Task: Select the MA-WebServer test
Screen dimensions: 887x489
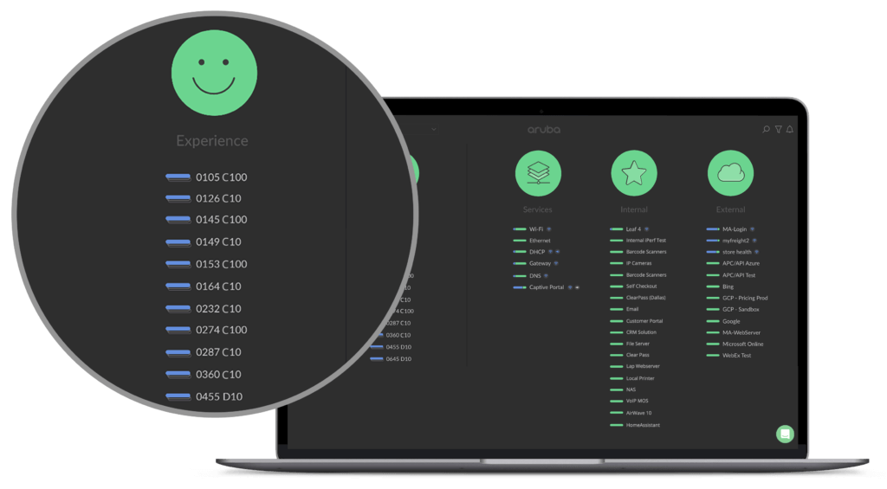Action: [734, 332]
